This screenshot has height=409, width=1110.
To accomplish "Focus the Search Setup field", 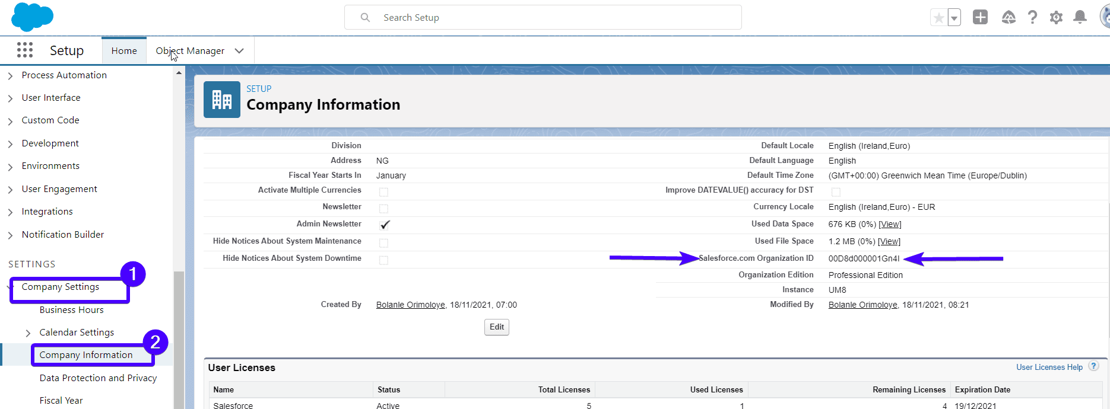I will click(x=543, y=17).
